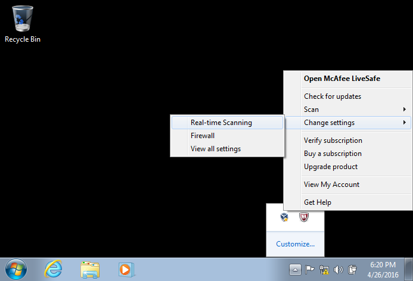This screenshot has height=281, width=413.
Task: Choose Change settings menu entry
Action: pyautogui.click(x=348, y=123)
